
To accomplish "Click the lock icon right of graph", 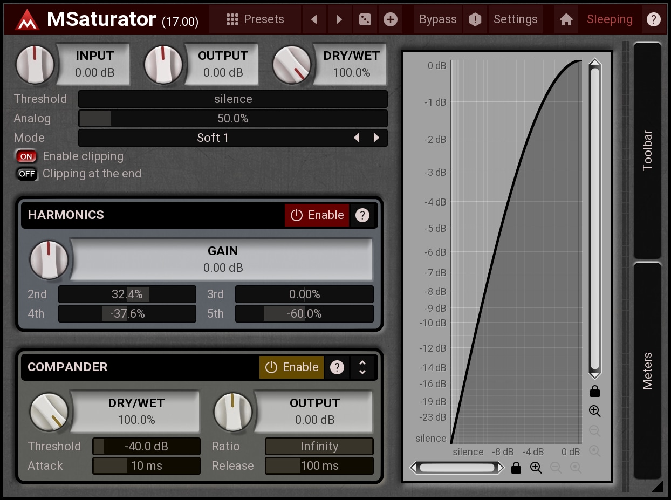I will click(x=594, y=391).
